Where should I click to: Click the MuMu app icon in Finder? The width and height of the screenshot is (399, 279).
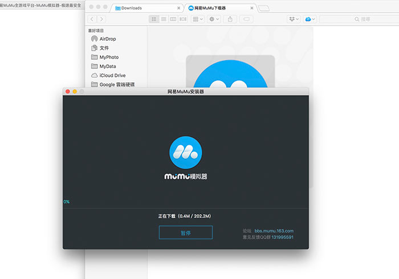point(230,72)
